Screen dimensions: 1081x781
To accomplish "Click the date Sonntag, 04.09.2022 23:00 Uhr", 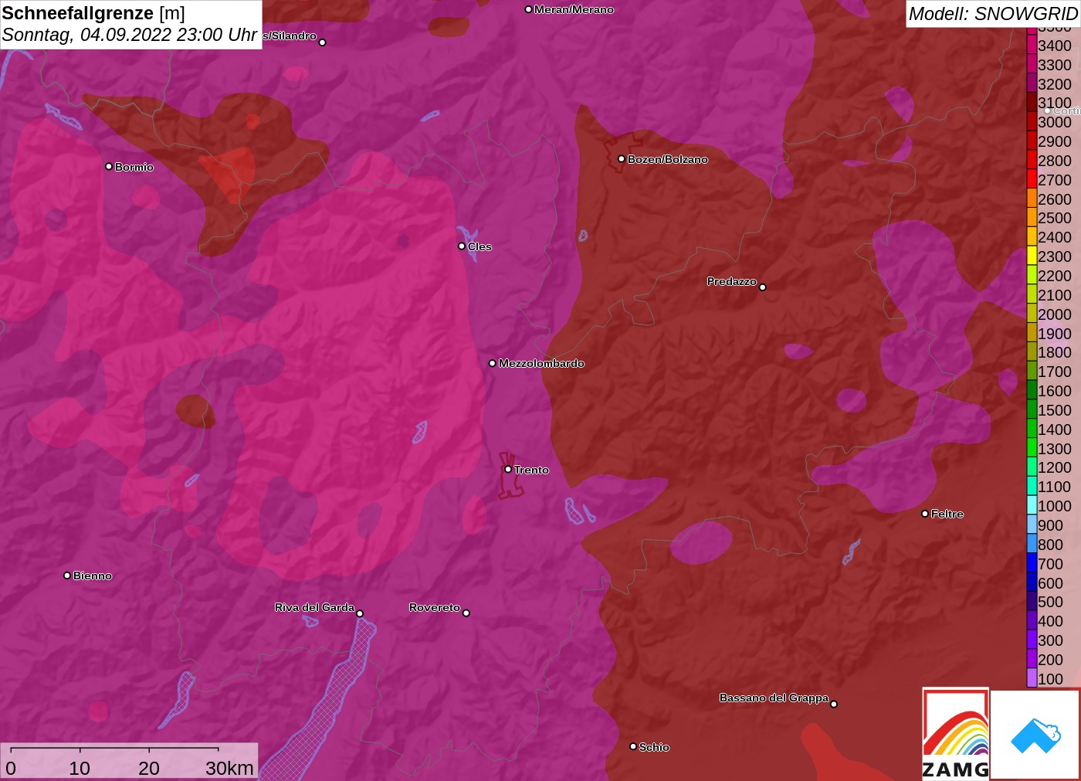I will (129, 35).
